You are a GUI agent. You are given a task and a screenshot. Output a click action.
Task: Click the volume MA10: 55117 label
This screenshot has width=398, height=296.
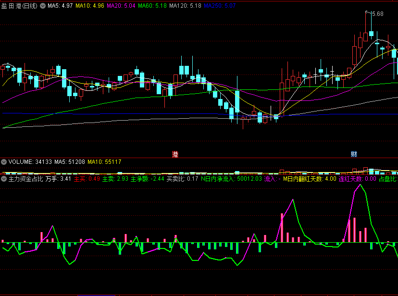point(104,162)
